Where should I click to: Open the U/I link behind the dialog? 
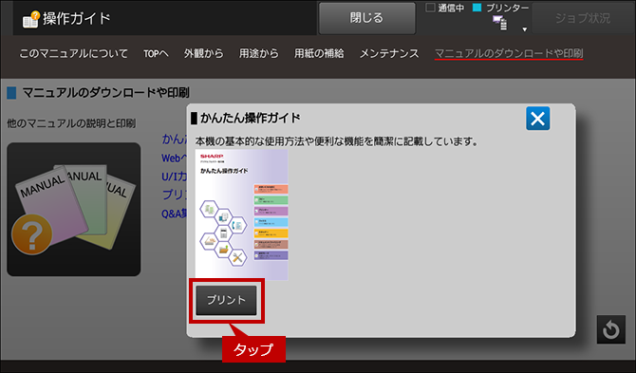point(175,177)
